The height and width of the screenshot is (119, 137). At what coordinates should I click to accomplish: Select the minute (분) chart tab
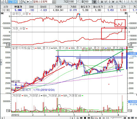tap(113, 2)
